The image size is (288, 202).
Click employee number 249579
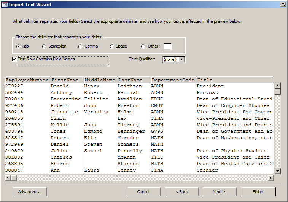(14, 151)
